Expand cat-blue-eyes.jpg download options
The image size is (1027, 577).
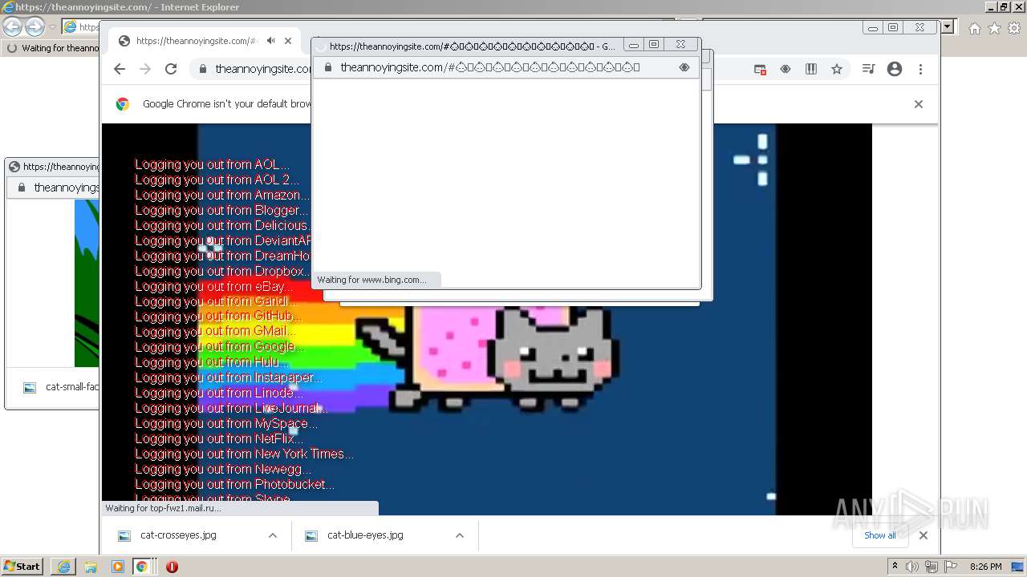click(460, 535)
